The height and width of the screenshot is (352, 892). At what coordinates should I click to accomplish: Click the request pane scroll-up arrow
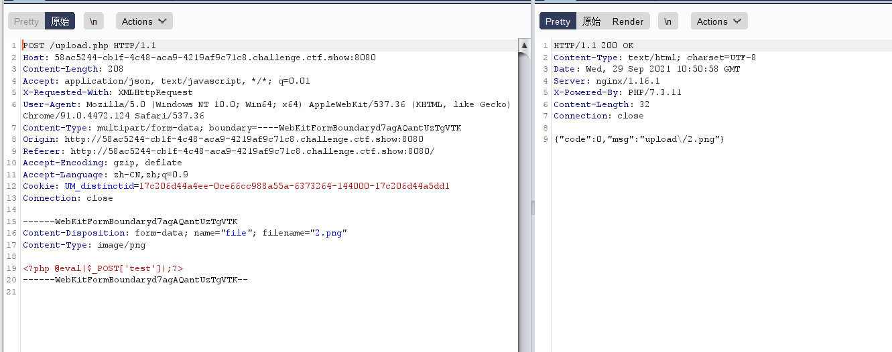pyautogui.click(x=525, y=46)
